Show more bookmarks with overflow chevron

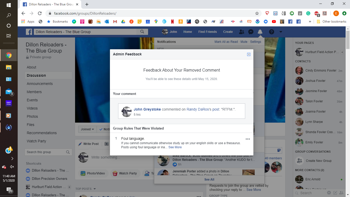point(310,22)
